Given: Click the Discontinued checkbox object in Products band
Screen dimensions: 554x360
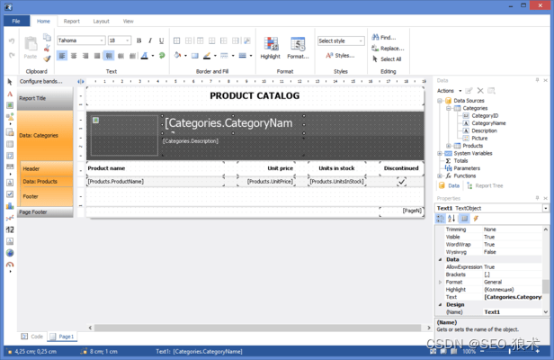Looking at the screenshot, I should pyautogui.click(x=401, y=182).
